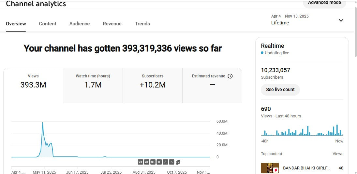Screen dimensions: 357x174
Task: Select the Trends tab
Action: coord(142,24)
